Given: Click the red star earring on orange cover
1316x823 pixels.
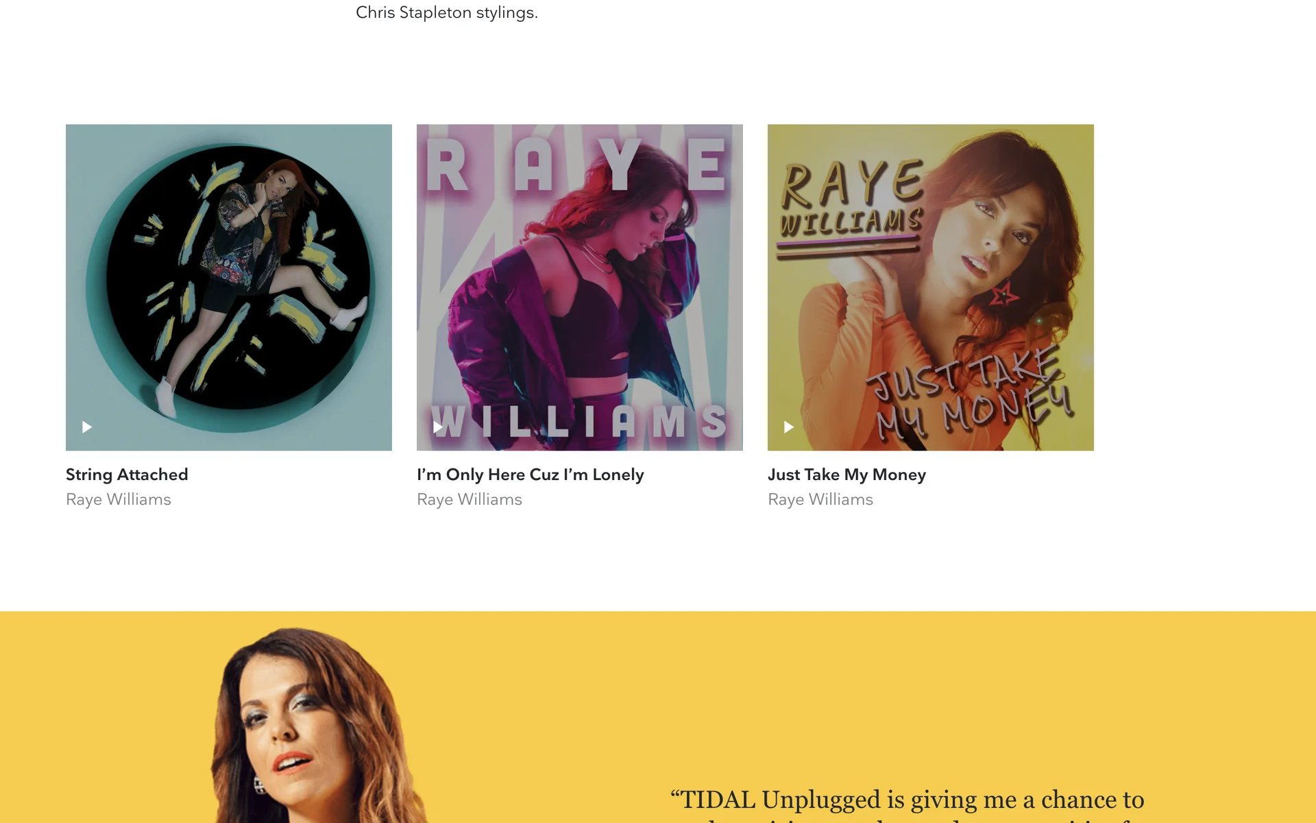Looking at the screenshot, I should (x=1003, y=295).
